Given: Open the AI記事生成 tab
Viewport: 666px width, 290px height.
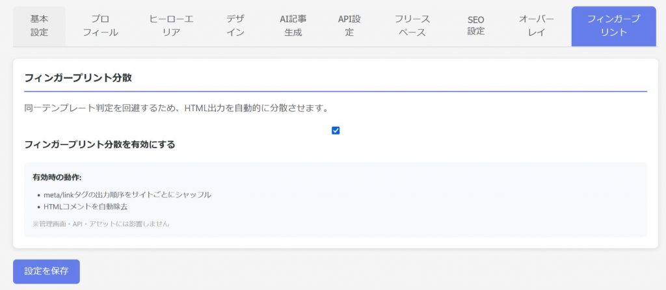Looking at the screenshot, I should coord(293,26).
